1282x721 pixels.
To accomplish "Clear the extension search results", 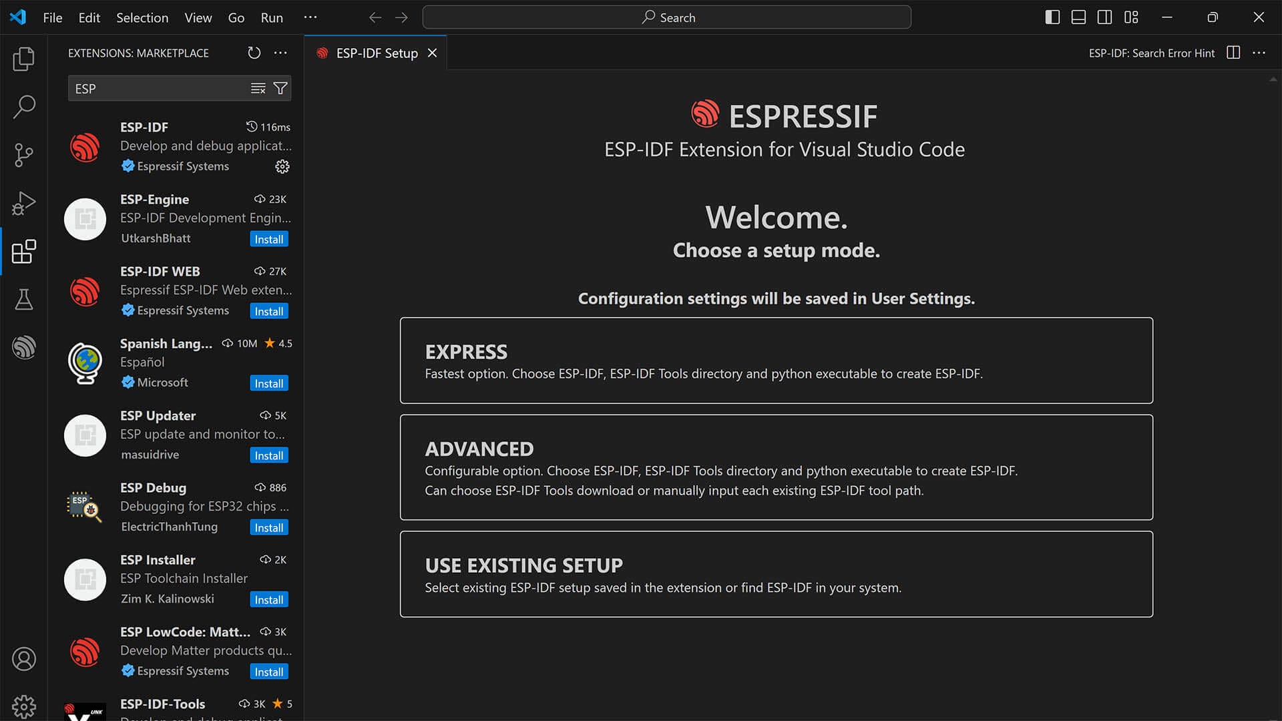I will (x=258, y=87).
